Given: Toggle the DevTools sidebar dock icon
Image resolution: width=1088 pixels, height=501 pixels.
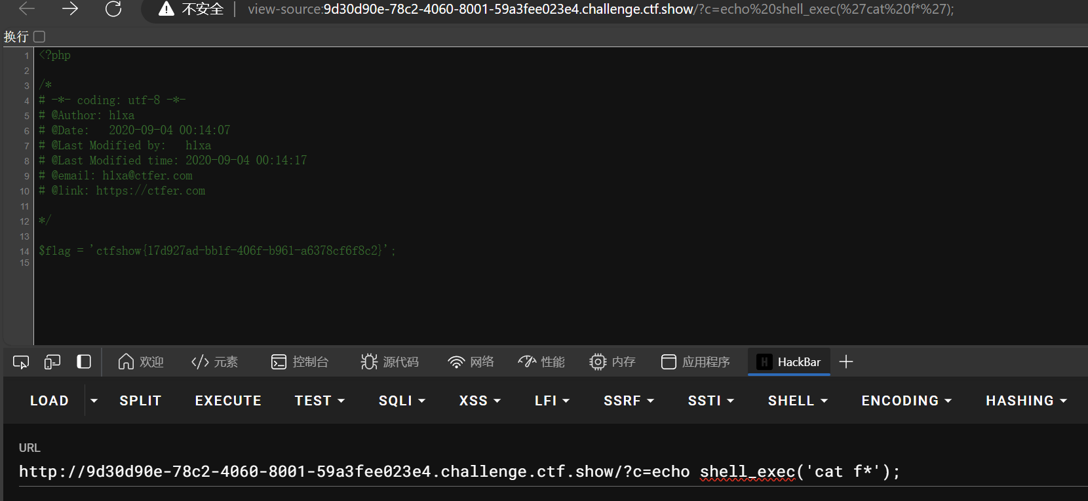Looking at the screenshot, I should coord(84,362).
